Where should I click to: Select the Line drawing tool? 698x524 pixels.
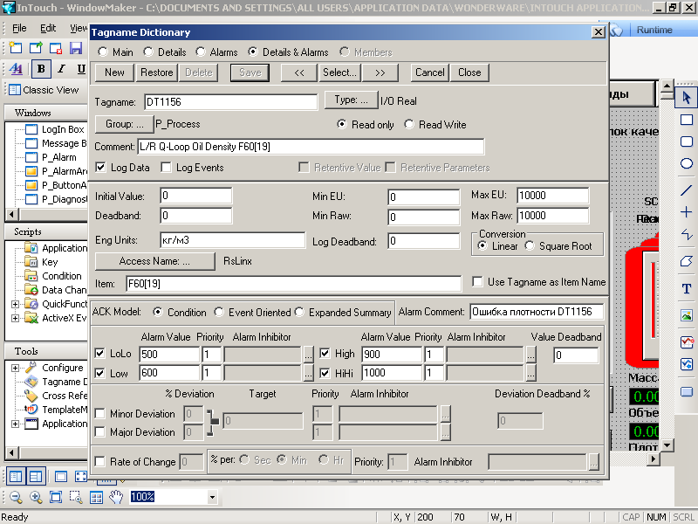pos(687,190)
